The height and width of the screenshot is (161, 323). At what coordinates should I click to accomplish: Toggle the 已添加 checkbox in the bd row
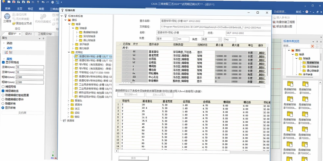coord(127,56)
